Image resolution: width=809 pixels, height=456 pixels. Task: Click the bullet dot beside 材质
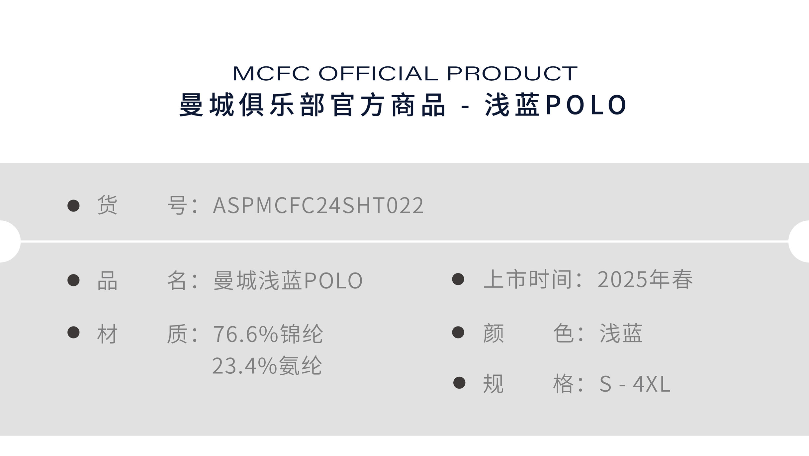(73, 332)
